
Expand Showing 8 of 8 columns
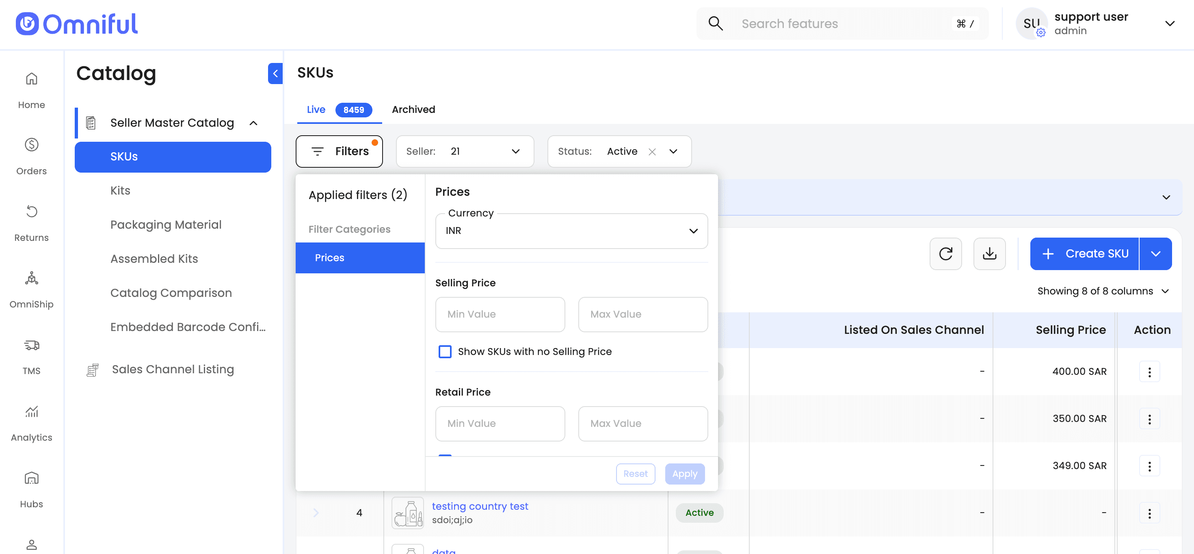(1102, 291)
